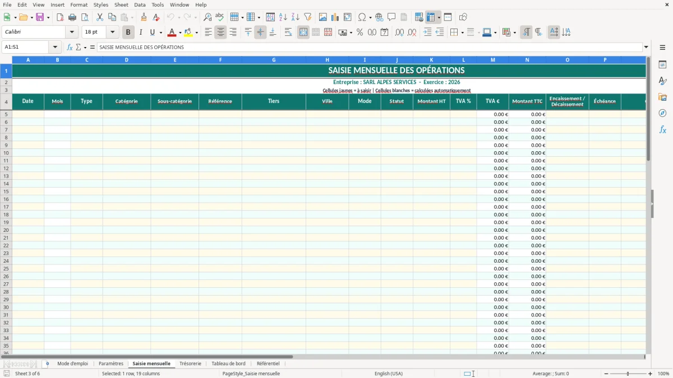Clear direct formatting
This screenshot has width=673, height=378.
tap(156, 17)
